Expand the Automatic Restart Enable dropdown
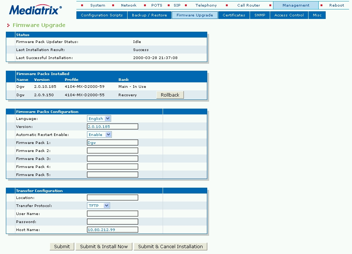The width and height of the screenshot is (352, 254). pyautogui.click(x=99, y=134)
